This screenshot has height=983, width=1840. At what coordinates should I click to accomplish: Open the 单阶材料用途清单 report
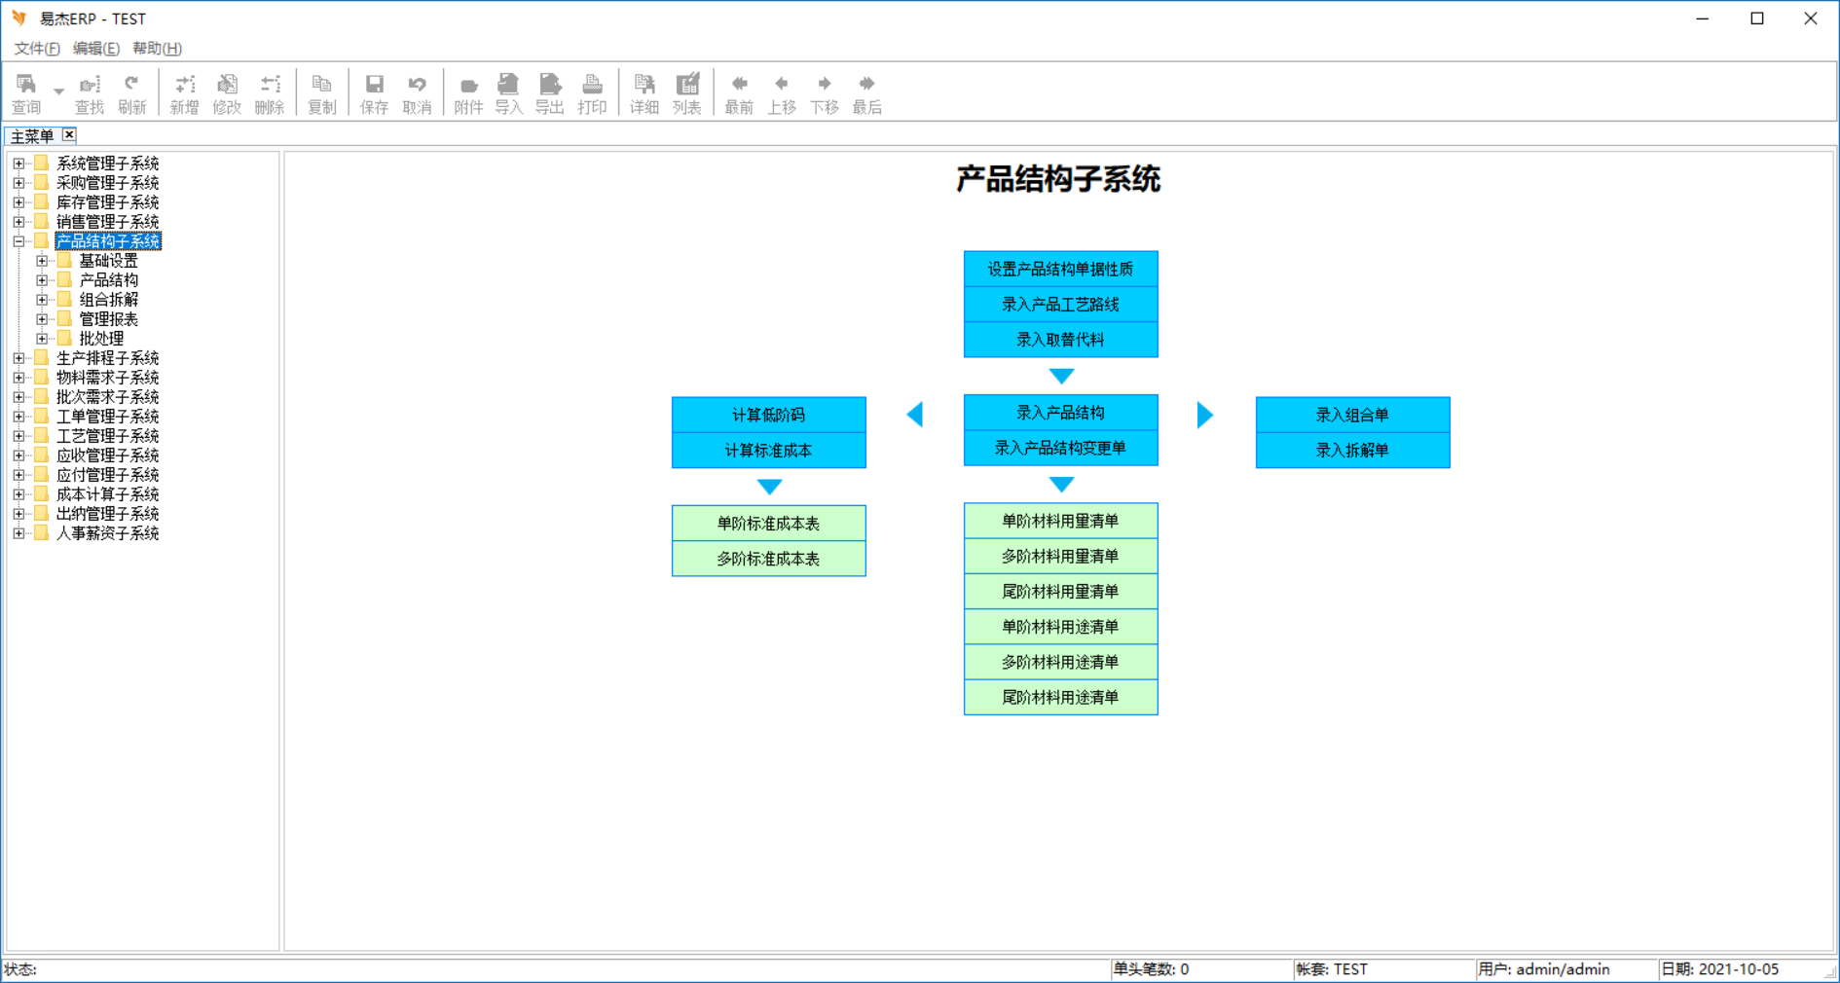coord(1060,627)
